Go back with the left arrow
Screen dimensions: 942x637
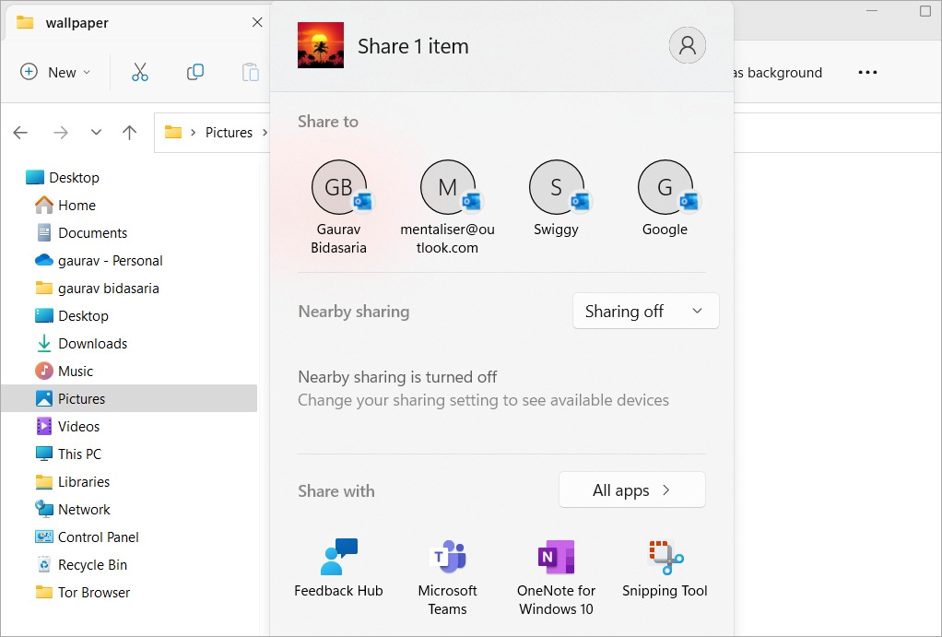pyautogui.click(x=20, y=132)
